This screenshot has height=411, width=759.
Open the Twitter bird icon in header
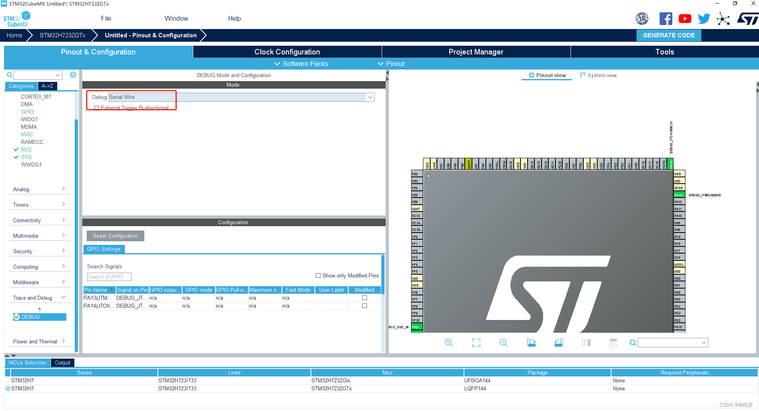click(704, 19)
